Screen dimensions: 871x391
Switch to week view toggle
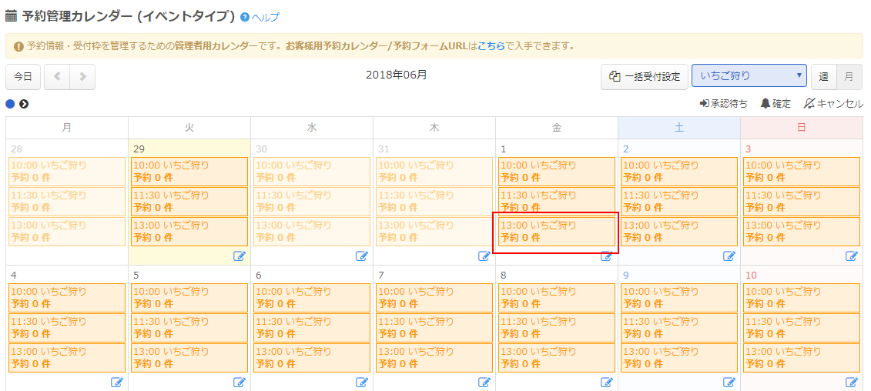[x=823, y=77]
